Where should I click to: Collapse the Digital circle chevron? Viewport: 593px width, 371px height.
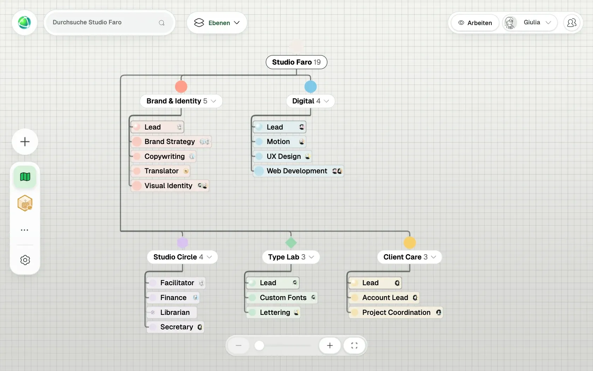pyautogui.click(x=327, y=101)
